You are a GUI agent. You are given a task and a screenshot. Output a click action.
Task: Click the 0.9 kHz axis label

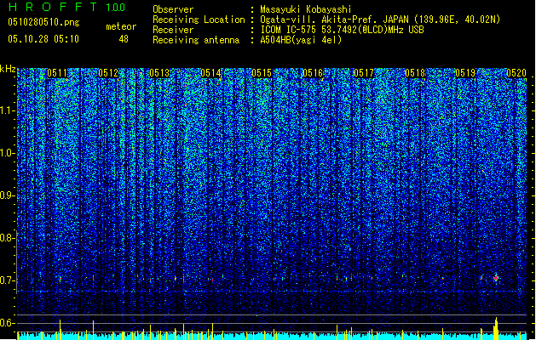(8, 195)
